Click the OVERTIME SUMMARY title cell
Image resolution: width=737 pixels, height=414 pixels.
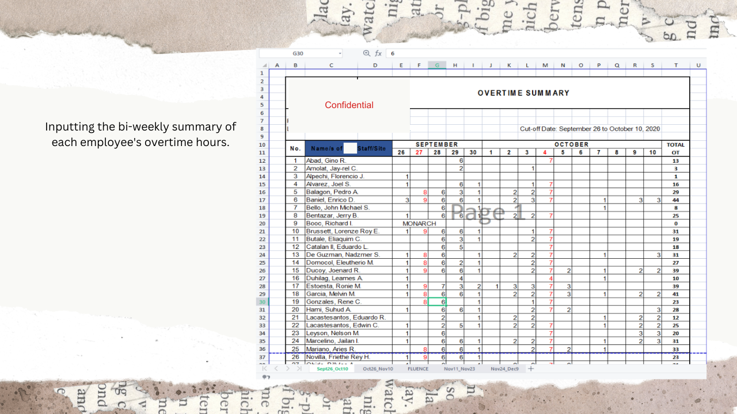pos(523,93)
